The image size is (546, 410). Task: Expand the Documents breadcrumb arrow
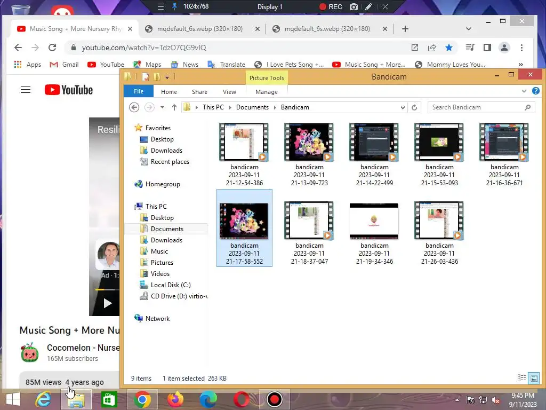click(x=275, y=107)
